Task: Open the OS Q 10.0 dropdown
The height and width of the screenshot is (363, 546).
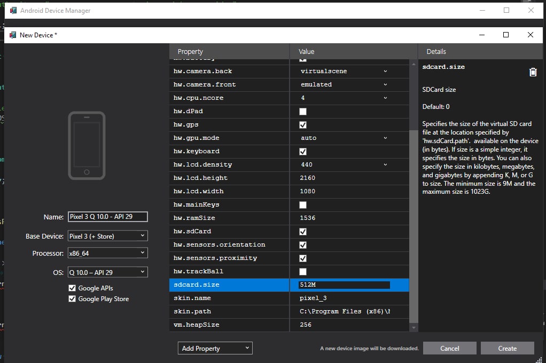Action: point(107,272)
